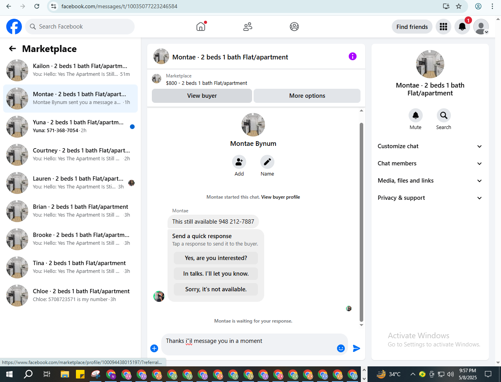Image resolution: width=501 pixels, height=382 pixels.
Task: Open Sticky Notes from taskbar
Action: coord(80,374)
